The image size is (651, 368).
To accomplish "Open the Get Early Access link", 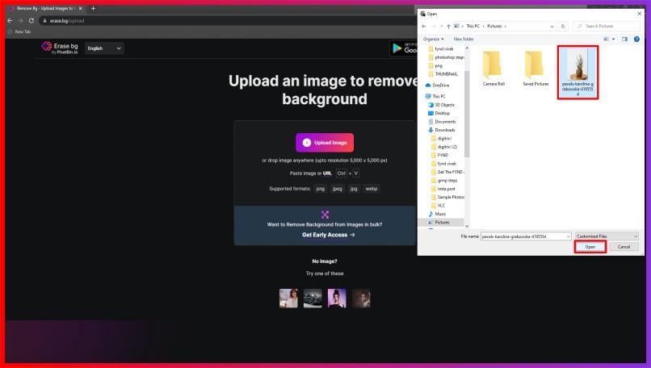I will [328, 235].
